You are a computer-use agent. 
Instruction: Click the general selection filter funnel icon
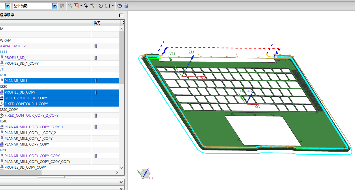[x=70, y=5]
